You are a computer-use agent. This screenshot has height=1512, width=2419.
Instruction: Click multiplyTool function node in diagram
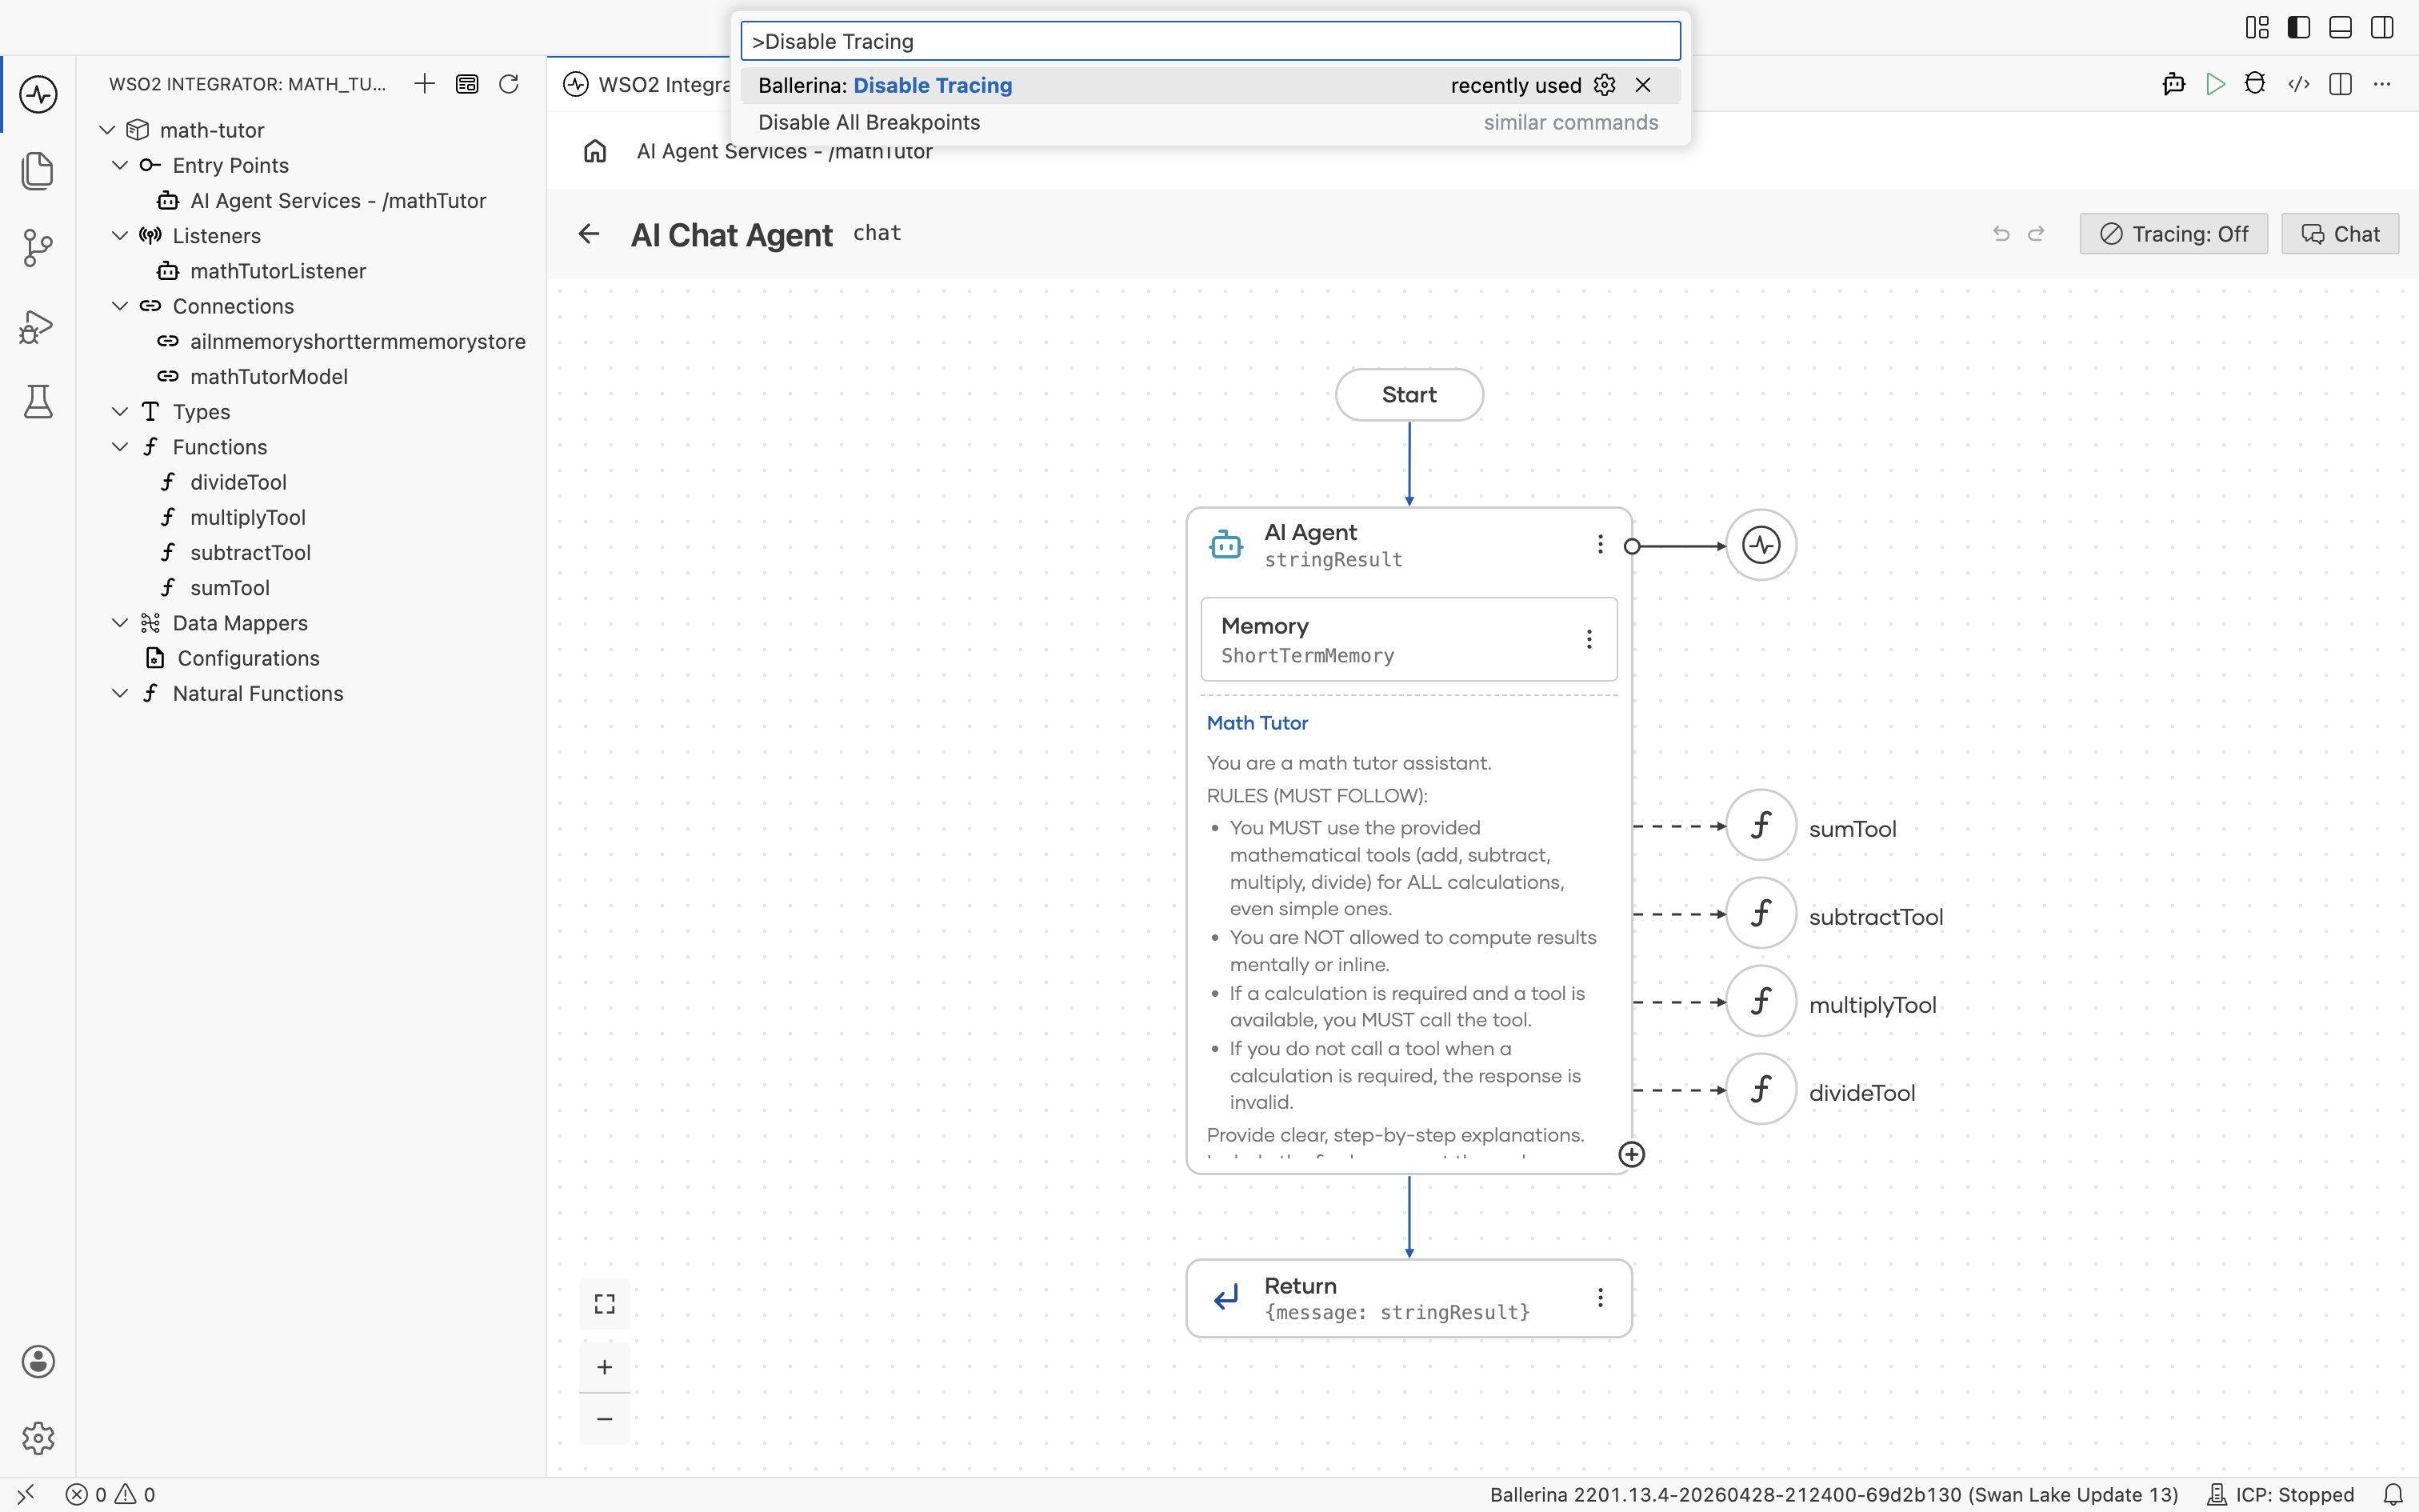[1761, 1002]
